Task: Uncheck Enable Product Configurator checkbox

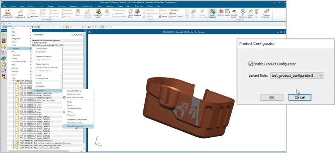Action: [251, 64]
